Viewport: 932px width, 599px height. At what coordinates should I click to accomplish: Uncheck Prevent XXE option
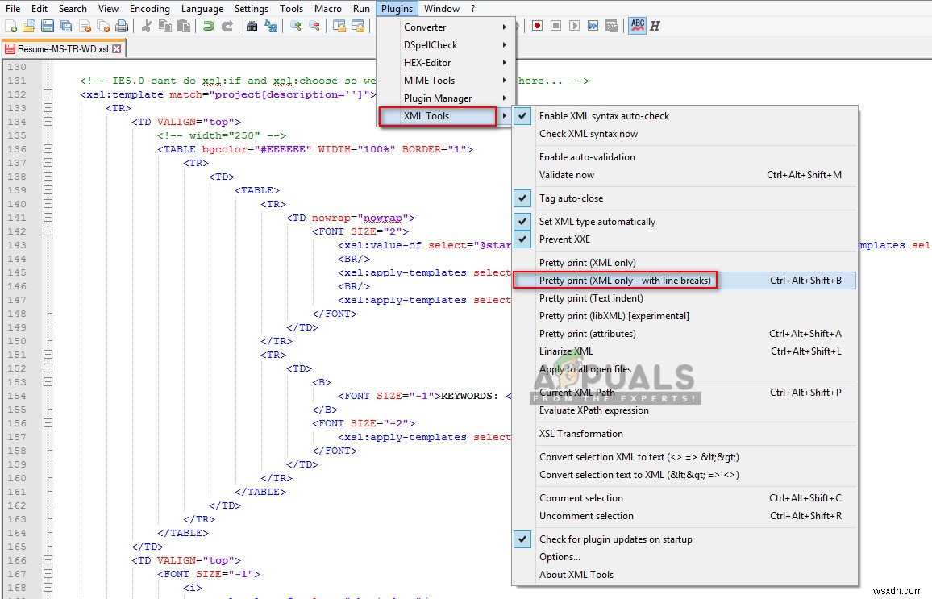[x=684, y=239]
